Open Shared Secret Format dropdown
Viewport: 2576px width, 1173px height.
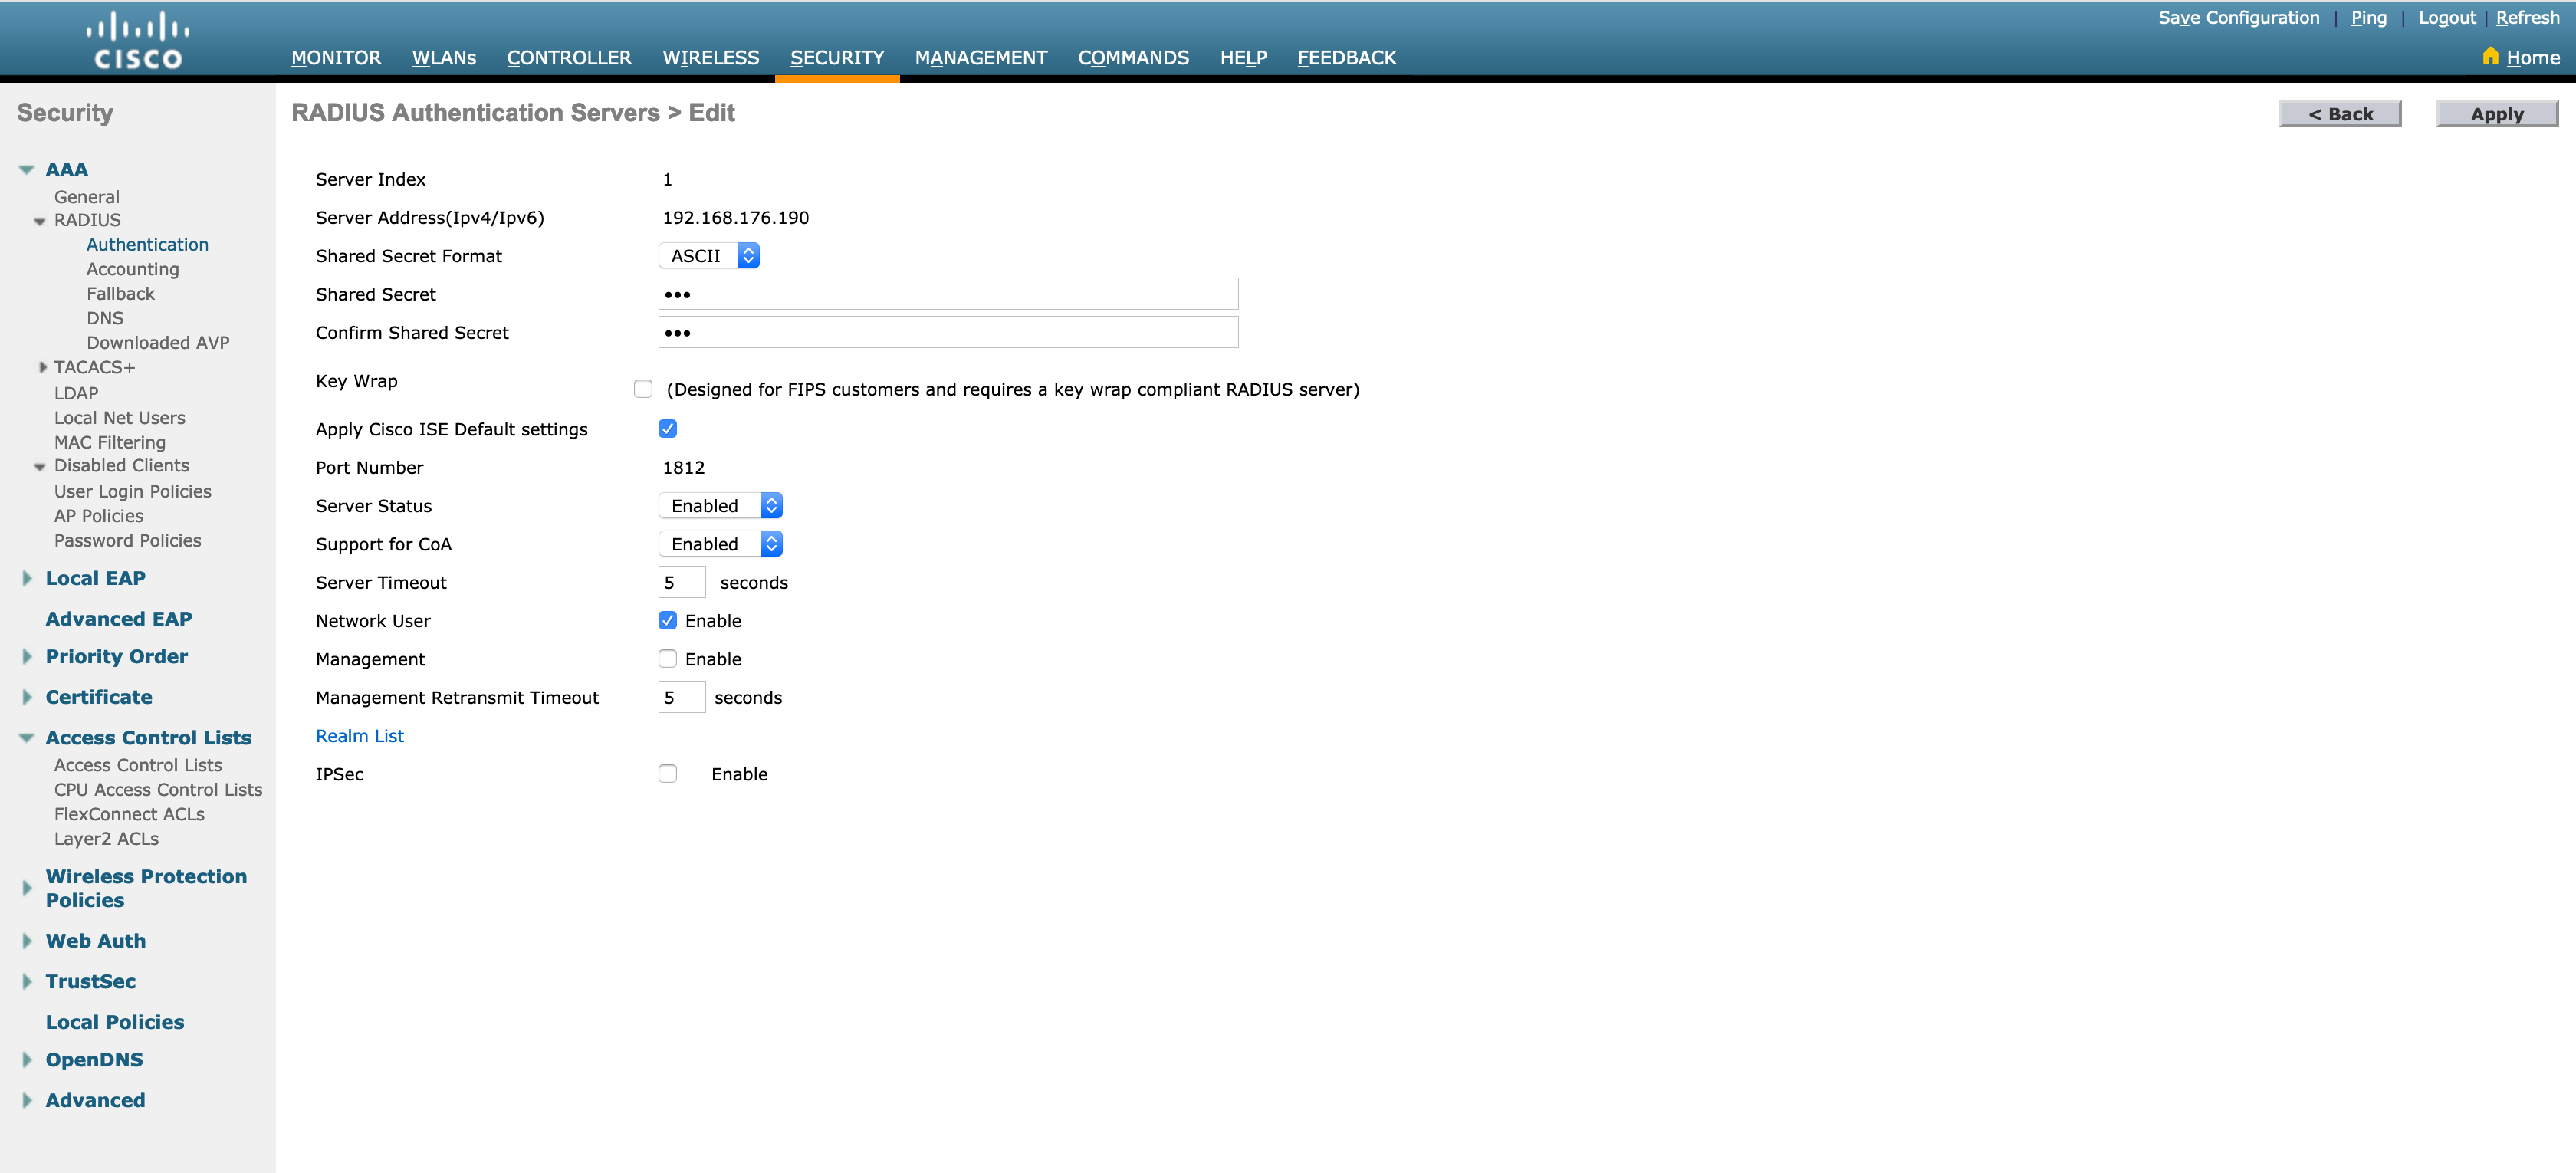709,256
